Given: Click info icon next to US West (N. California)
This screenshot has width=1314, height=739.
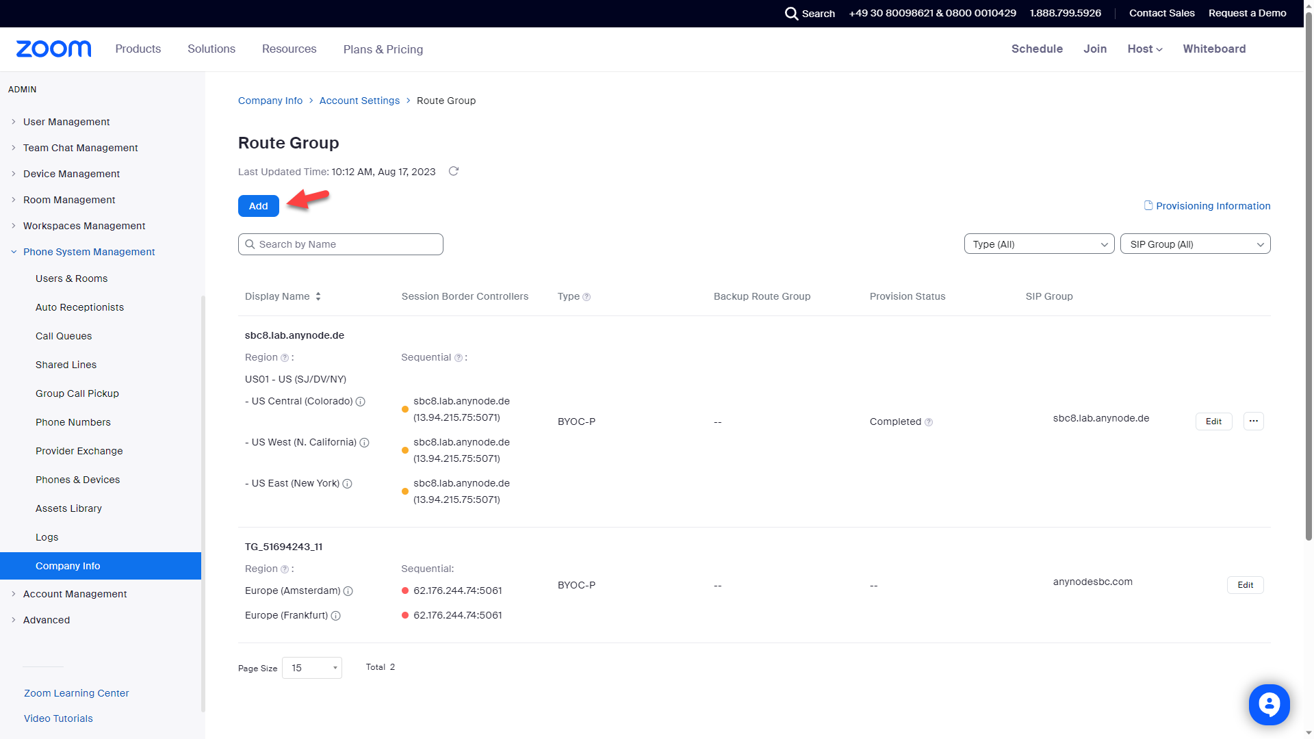Looking at the screenshot, I should click(x=364, y=443).
